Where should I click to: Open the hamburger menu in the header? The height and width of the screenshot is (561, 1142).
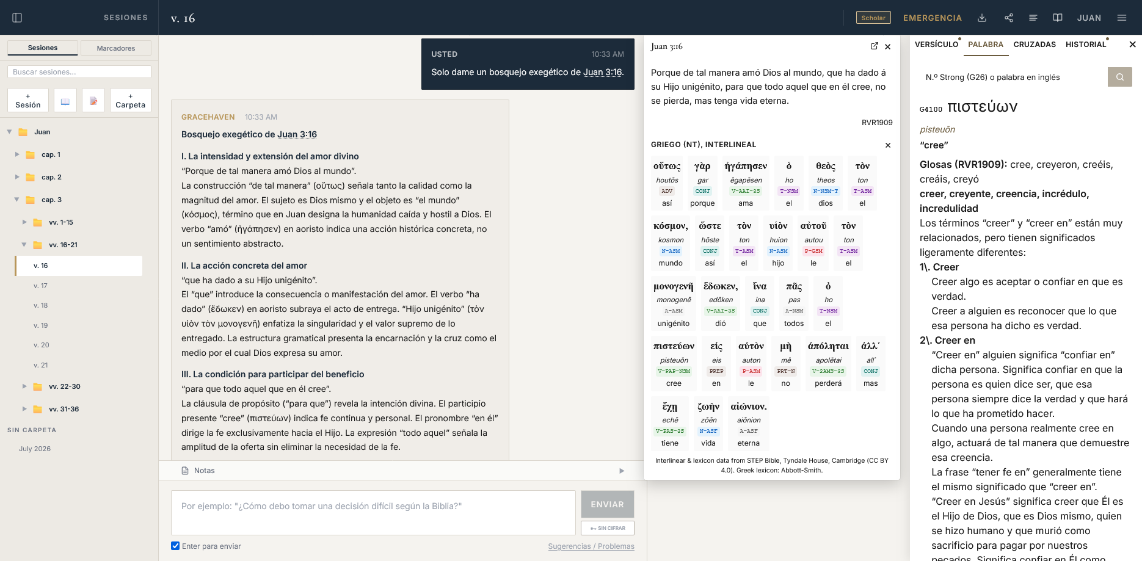1122,18
